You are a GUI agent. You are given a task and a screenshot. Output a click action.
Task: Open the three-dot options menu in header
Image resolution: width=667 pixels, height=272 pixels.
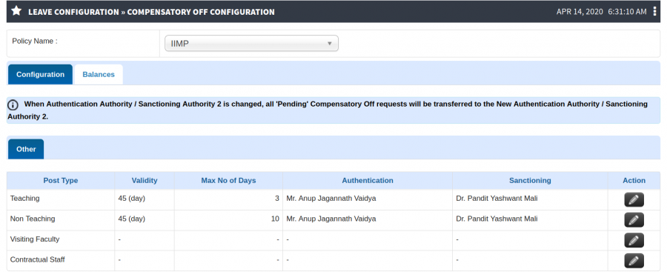[x=654, y=12]
